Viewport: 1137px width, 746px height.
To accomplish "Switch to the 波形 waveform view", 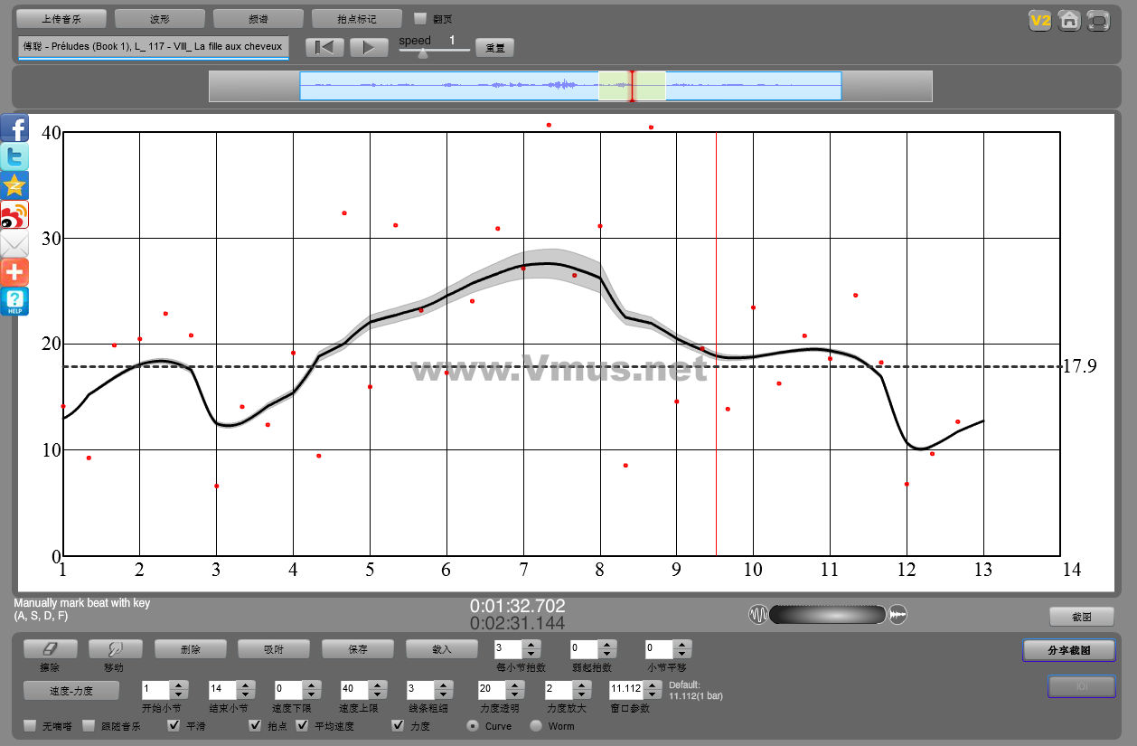I will coord(160,18).
